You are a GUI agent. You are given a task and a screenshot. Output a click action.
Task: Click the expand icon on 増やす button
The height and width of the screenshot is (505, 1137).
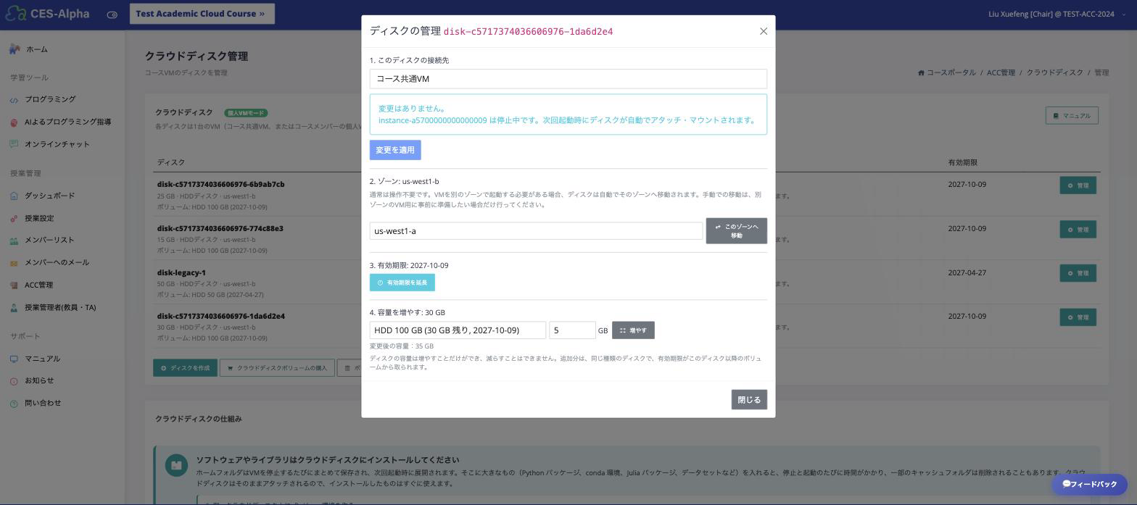(x=622, y=330)
